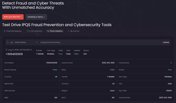Click Wireless under the Line Type summary column
Screen dimensions: 176x103
(50, 54)
